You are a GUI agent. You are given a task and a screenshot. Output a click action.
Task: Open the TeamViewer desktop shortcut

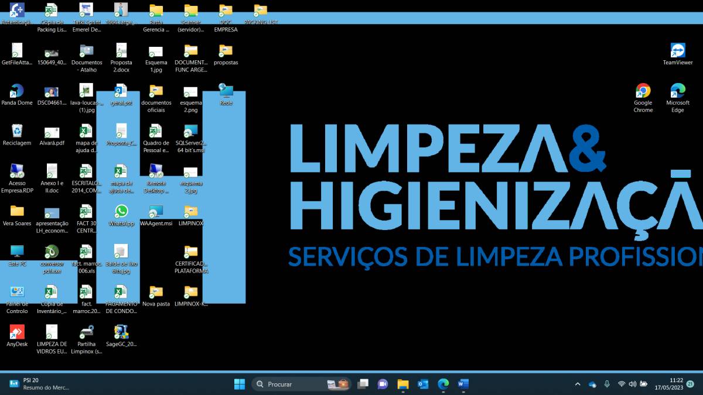click(x=678, y=54)
